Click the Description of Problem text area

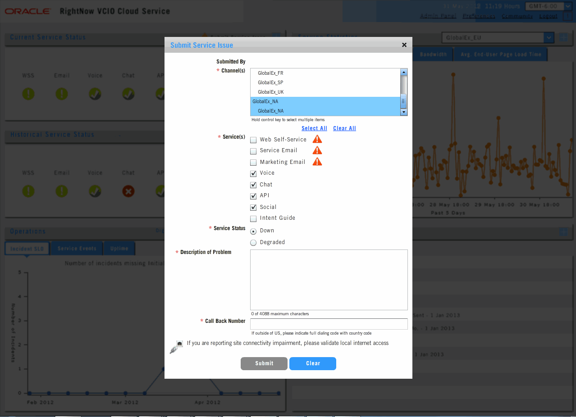coord(329,280)
